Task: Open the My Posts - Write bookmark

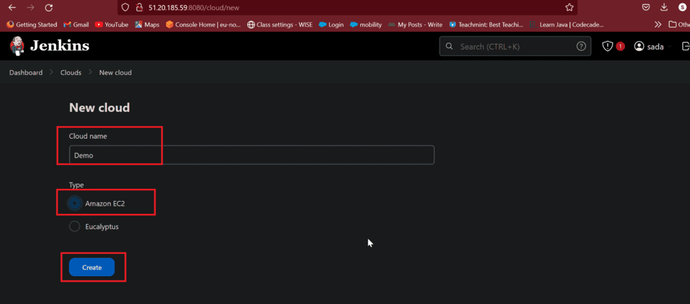Action: [415, 24]
